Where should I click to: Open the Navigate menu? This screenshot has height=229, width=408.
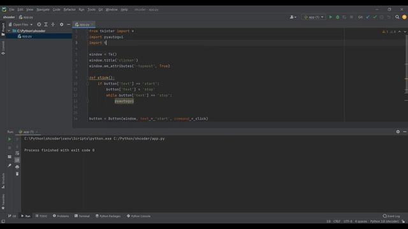pos(43,10)
